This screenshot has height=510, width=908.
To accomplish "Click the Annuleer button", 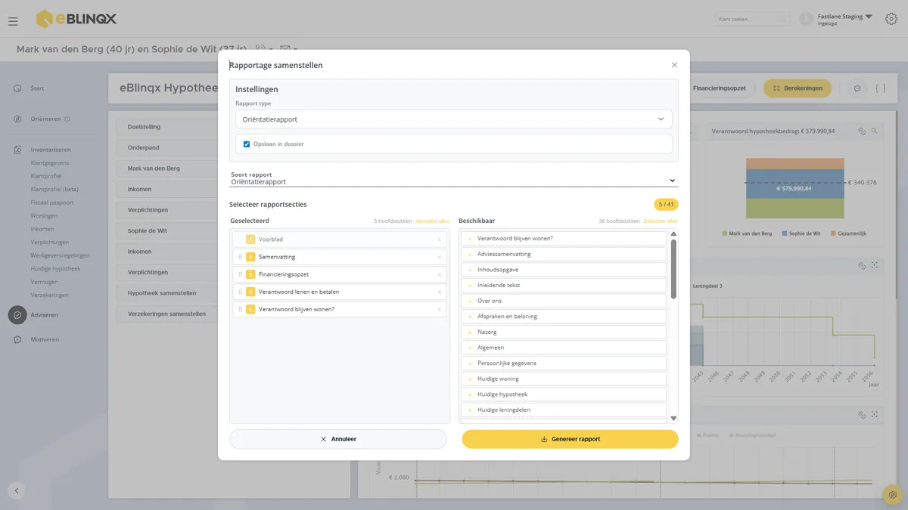I will (338, 439).
